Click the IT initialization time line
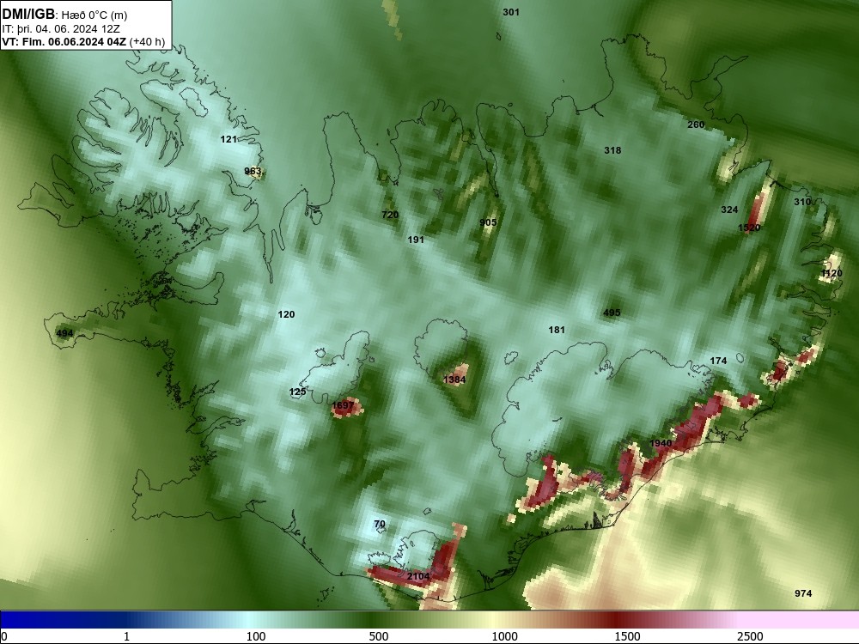 (61, 29)
